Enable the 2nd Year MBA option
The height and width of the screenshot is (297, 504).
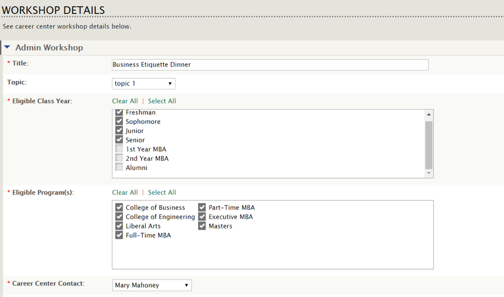tap(119, 158)
